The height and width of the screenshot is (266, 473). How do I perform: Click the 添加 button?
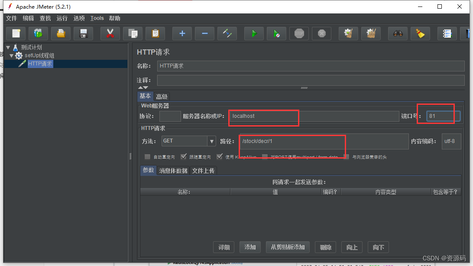tap(250, 247)
